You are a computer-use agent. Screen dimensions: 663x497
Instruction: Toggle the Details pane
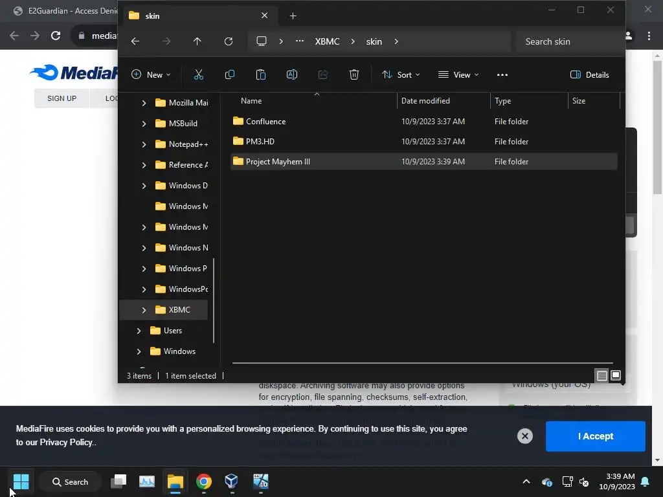click(x=589, y=75)
